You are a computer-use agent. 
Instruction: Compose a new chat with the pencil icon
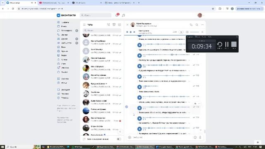(120, 25)
